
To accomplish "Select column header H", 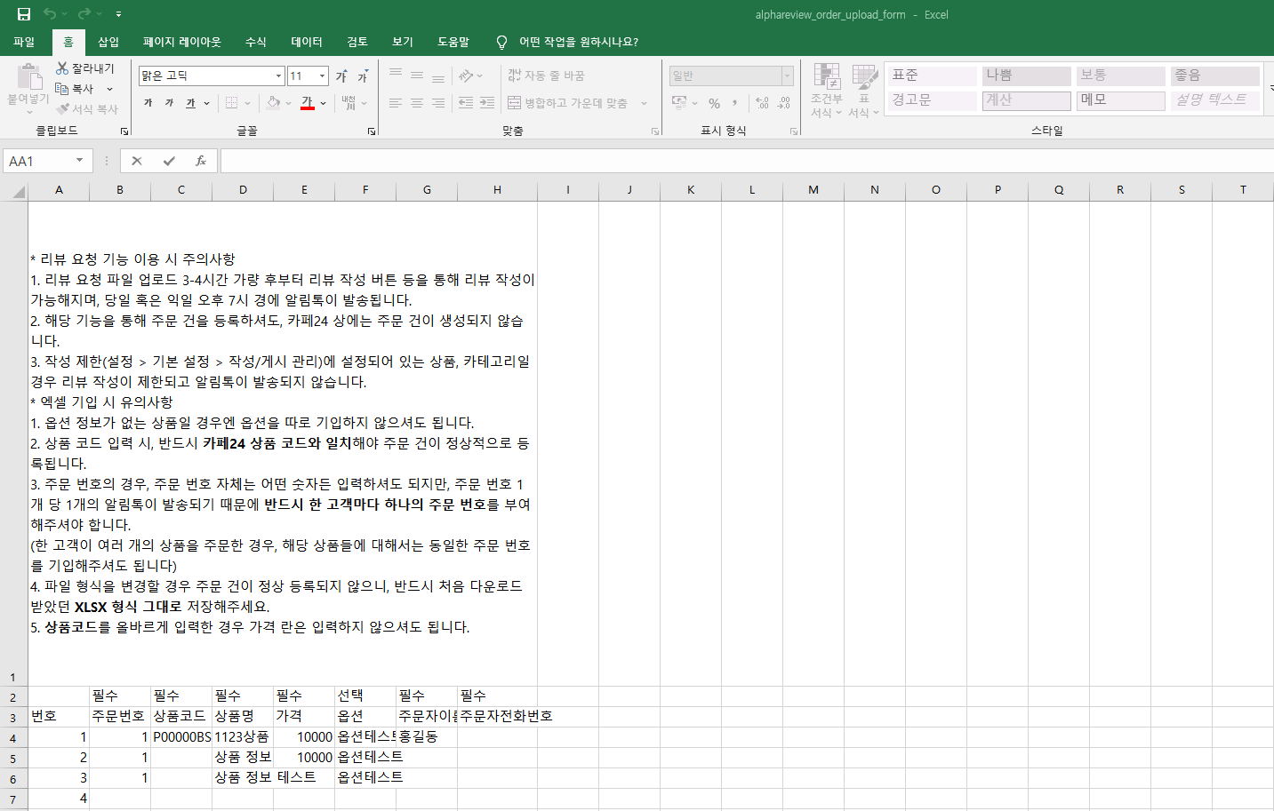I will tap(497, 190).
